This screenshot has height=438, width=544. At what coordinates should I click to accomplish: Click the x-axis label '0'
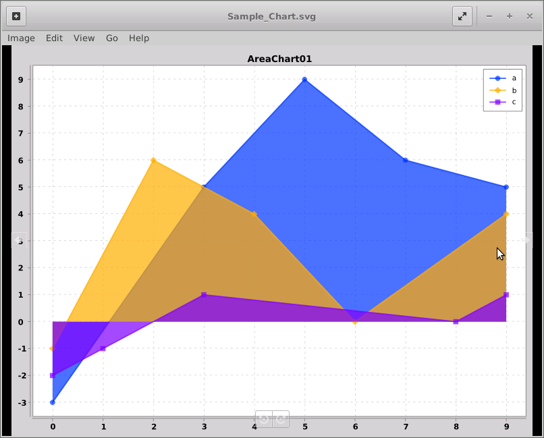pos(53,427)
